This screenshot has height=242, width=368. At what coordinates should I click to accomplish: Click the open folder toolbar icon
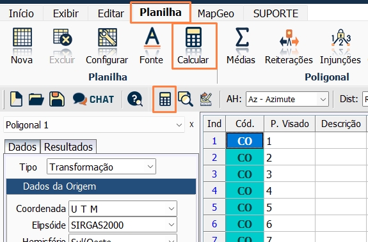[x=36, y=99]
